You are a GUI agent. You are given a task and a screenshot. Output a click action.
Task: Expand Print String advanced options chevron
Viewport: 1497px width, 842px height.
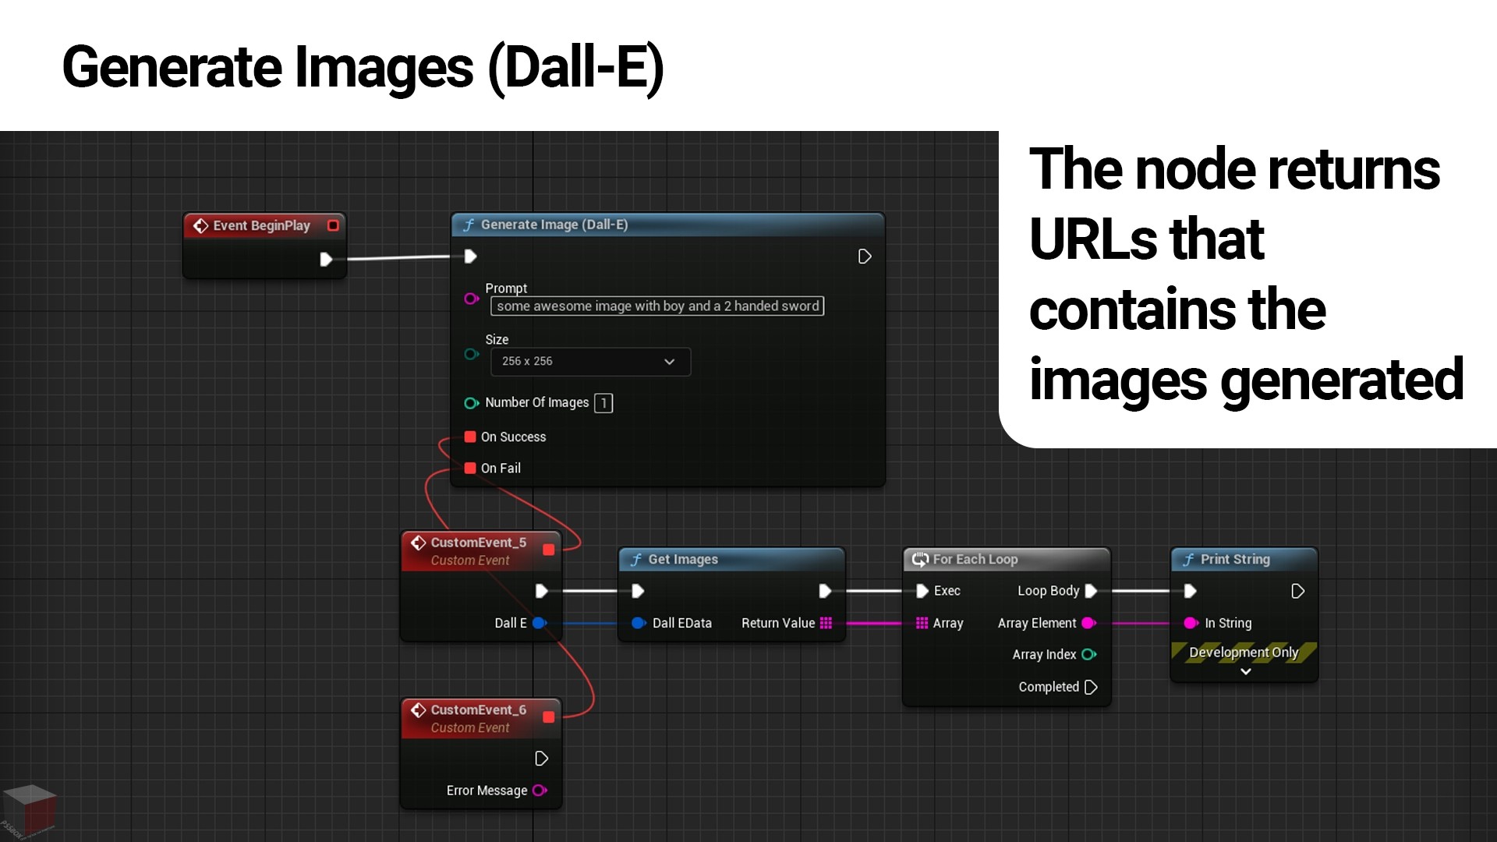[1246, 671]
